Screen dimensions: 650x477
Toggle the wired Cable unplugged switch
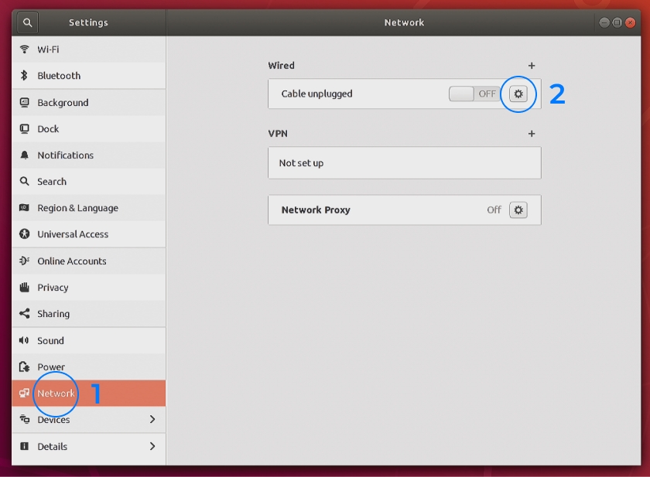point(474,94)
